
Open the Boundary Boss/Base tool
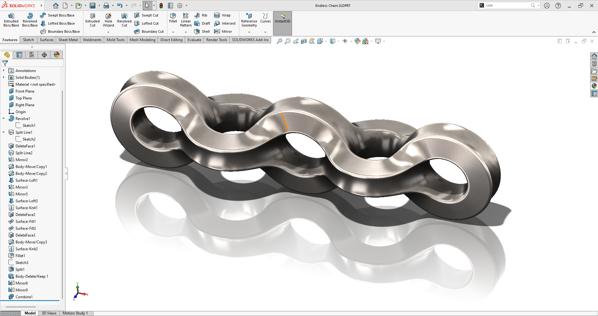point(60,31)
